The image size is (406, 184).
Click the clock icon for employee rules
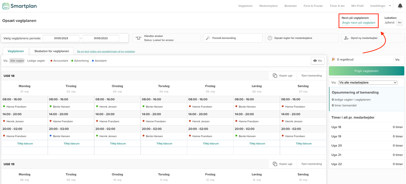click(270, 38)
